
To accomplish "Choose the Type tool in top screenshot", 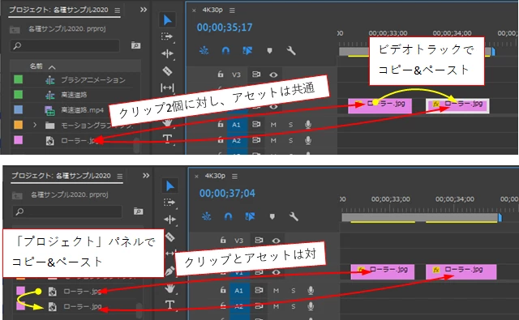I will tap(167, 139).
